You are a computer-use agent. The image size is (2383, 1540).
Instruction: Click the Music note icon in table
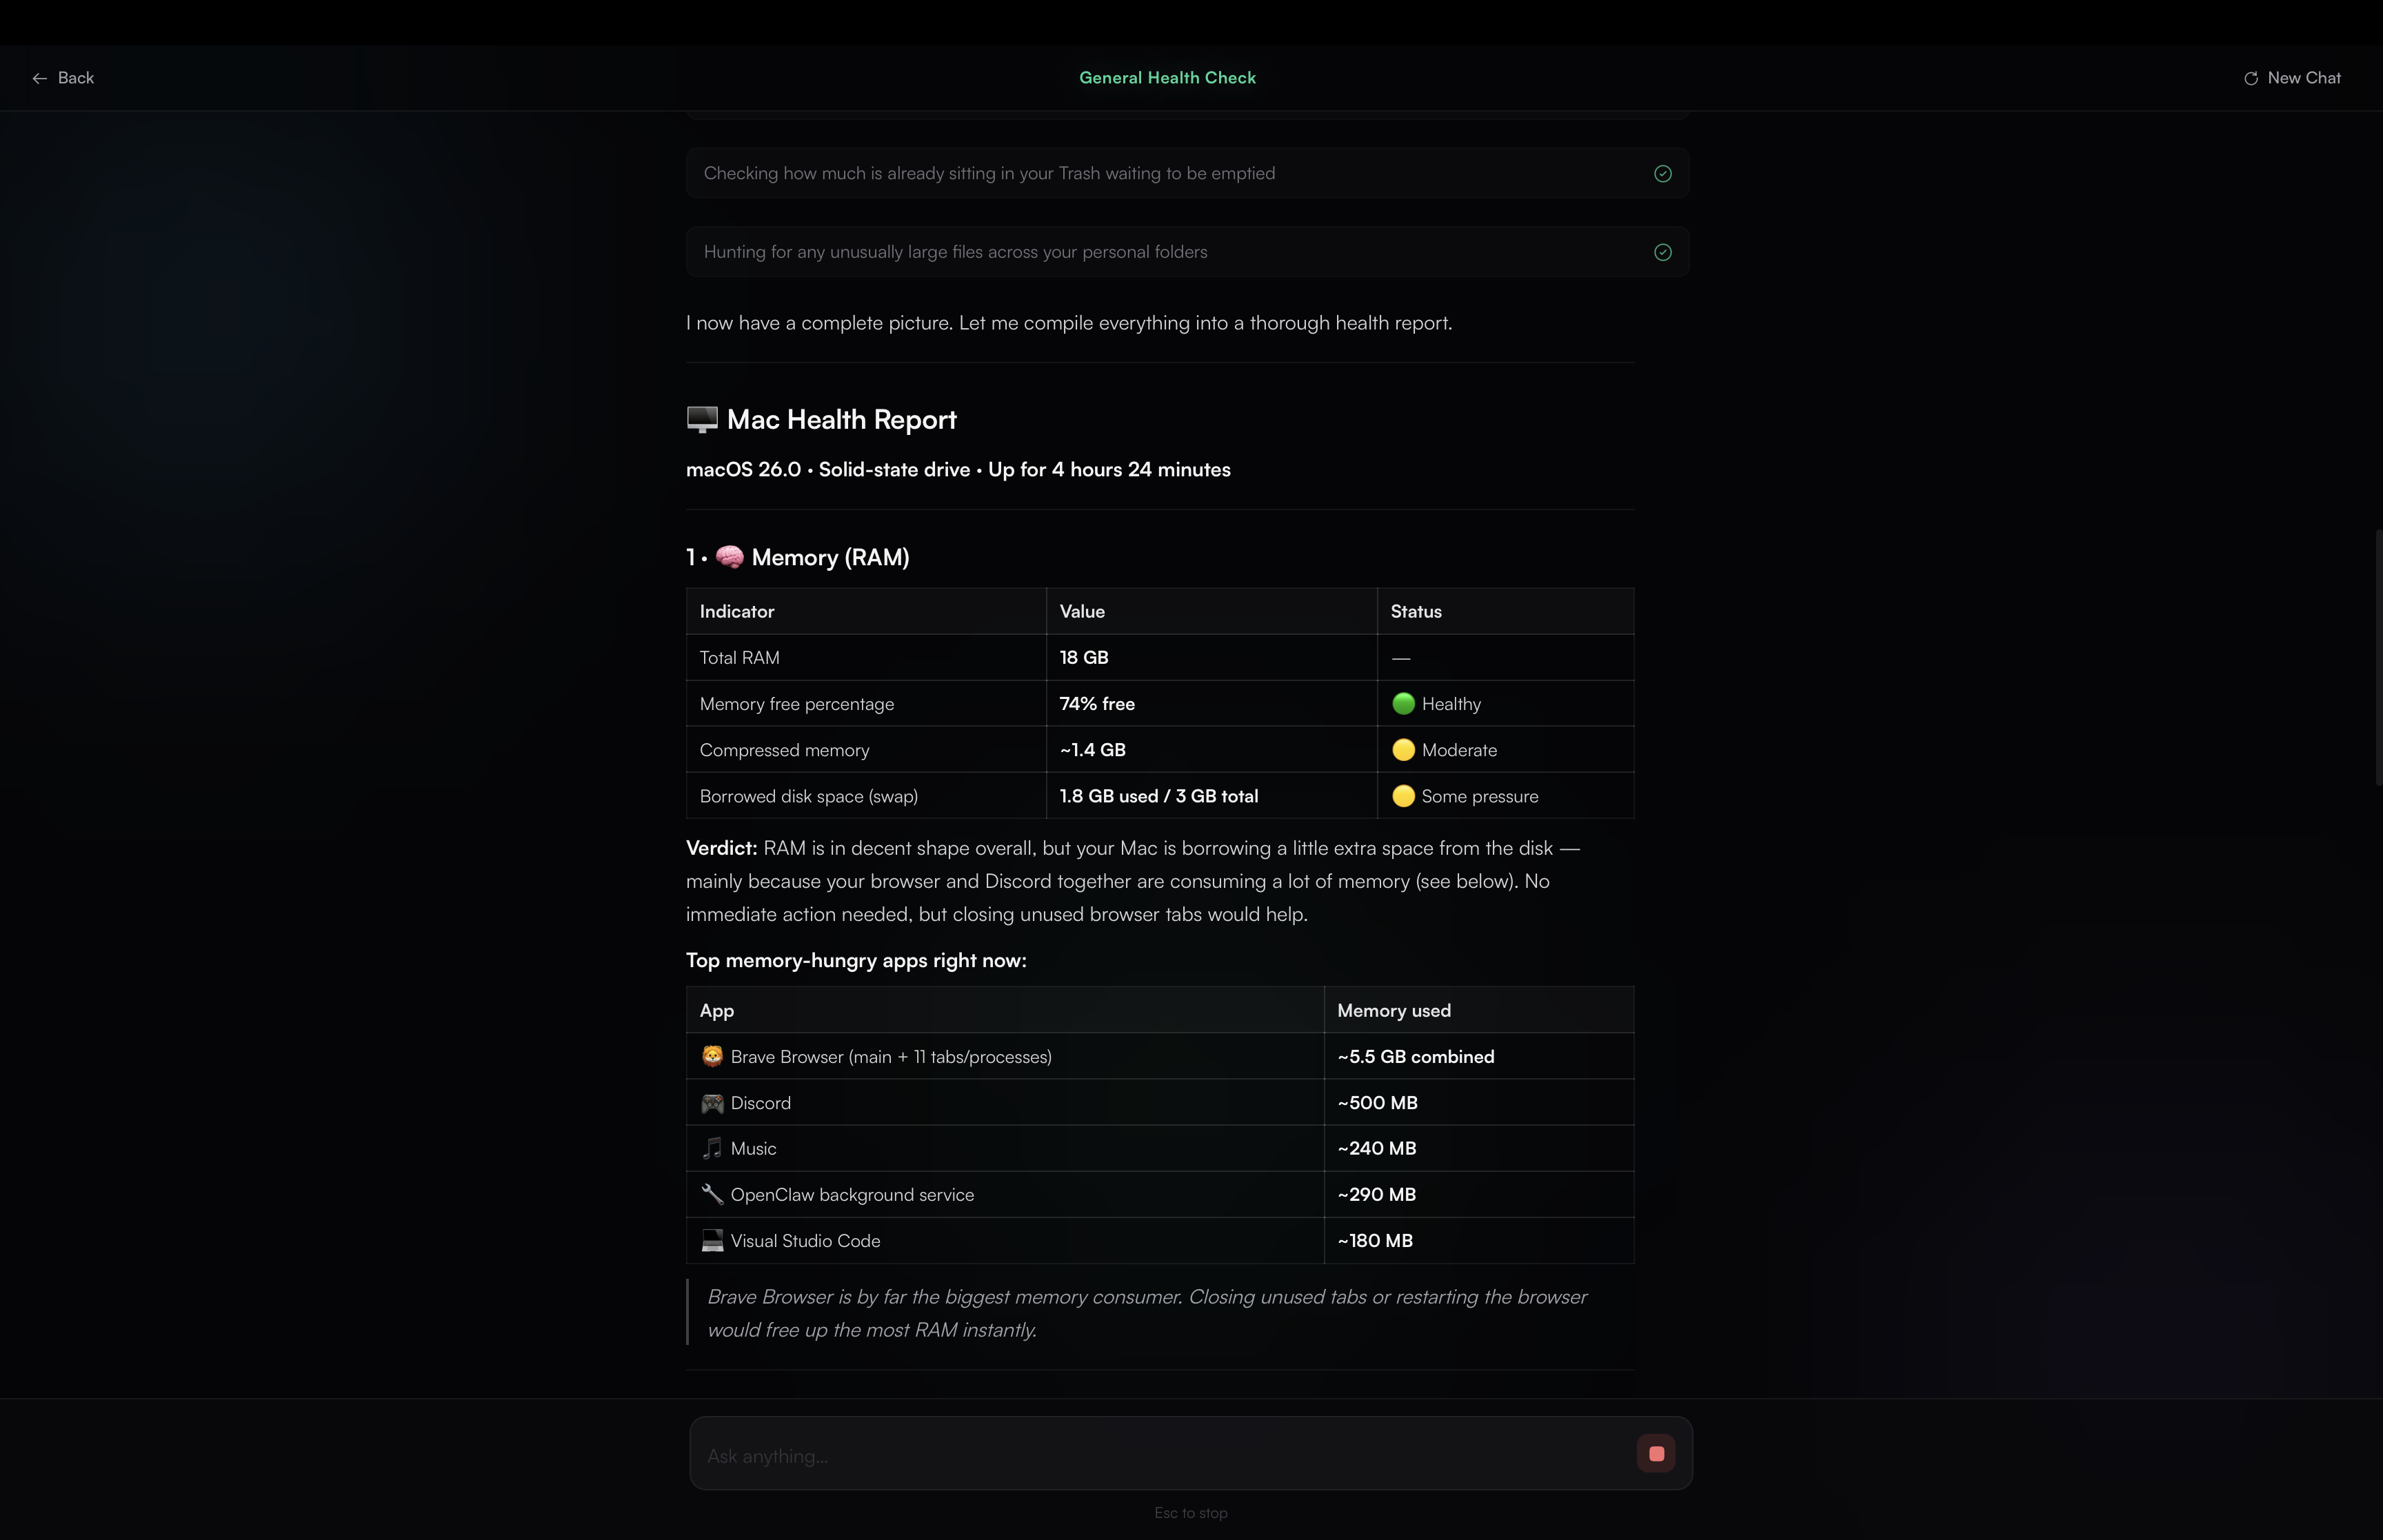[712, 1148]
